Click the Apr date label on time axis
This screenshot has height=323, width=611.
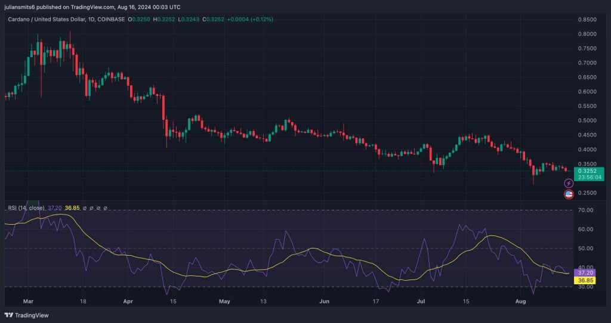[x=128, y=301]
